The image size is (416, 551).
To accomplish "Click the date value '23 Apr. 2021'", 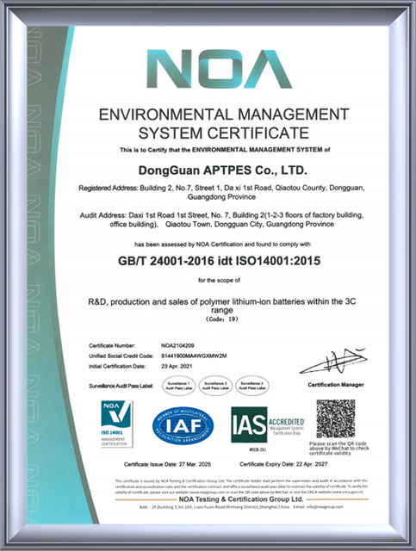I will point(177,366).
